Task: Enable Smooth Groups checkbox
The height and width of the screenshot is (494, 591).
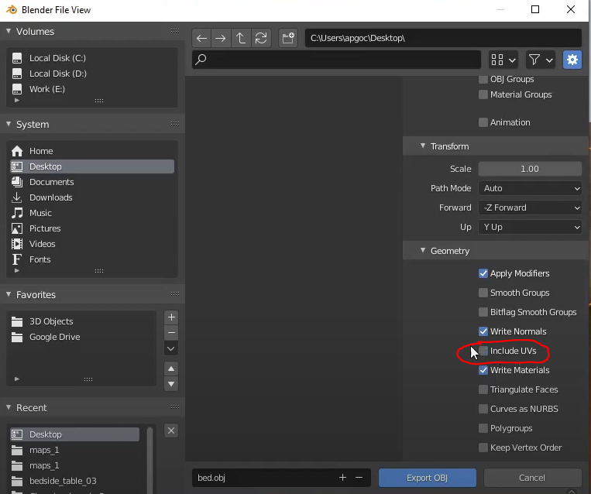Action: pyautogui.click(x=483, y=293)
